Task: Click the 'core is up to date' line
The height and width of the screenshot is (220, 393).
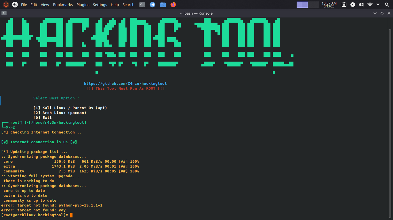Action: tap(24, 191)
